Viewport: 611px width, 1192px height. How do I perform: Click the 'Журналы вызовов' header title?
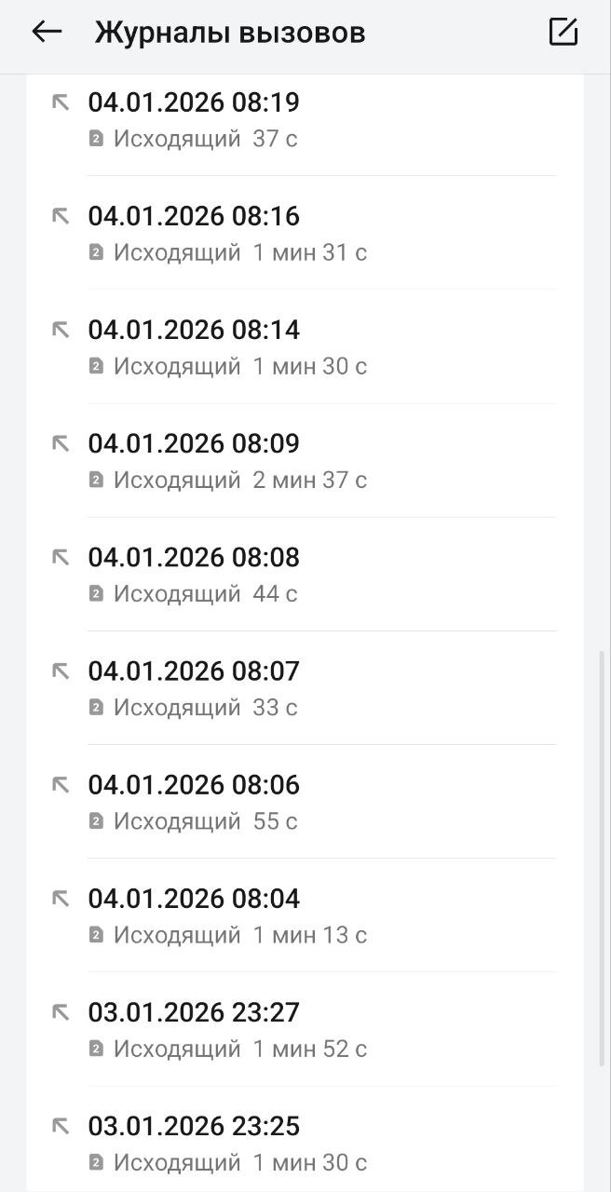click(229, 33)
